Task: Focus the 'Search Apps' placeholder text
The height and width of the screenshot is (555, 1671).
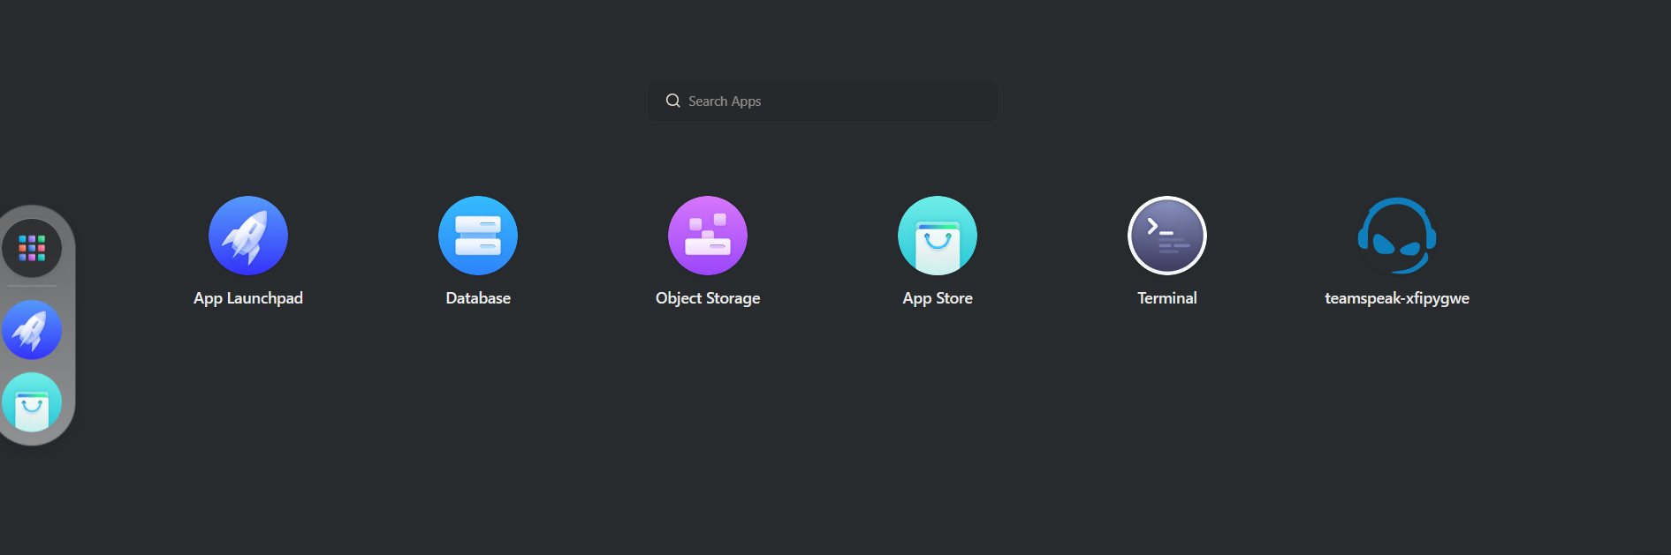Action: 725,101
